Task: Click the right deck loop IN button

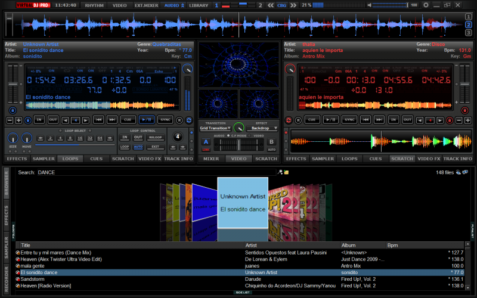Action: tap(394, 120)
